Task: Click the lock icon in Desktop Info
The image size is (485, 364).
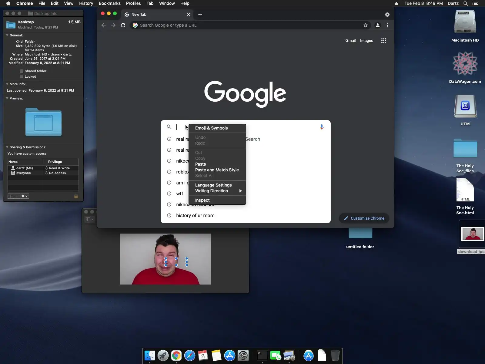Action: point(76,196)
